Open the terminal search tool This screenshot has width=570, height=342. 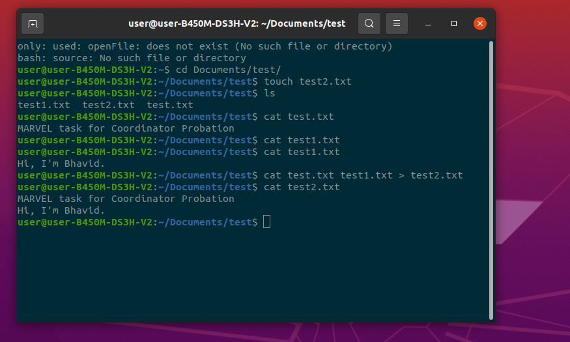click(x=369, y=23)
